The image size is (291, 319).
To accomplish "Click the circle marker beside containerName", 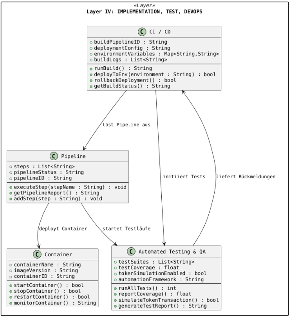I will [x=11, y=264].
